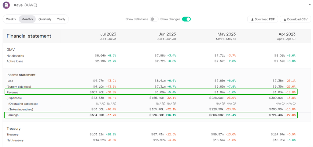This screenshot has height=147, width=313.
Task: Click Apr 2023 net deposits $8.01b
Action: tap(280, 56)
